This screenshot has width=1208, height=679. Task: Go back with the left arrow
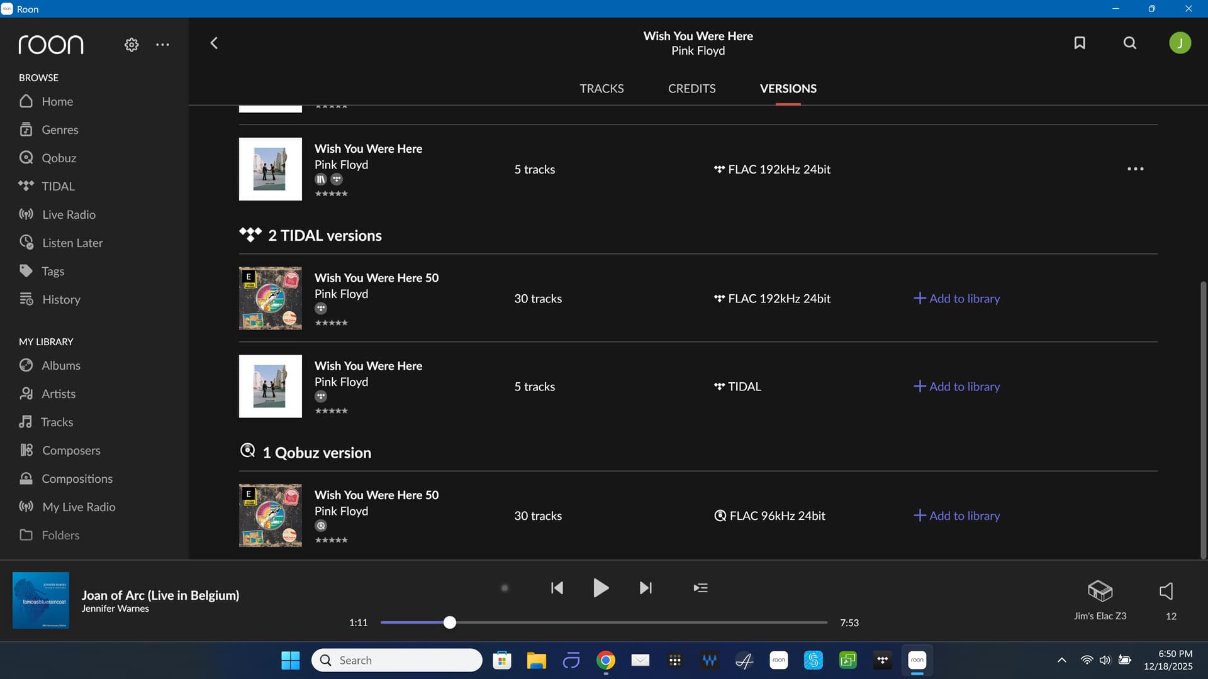click(x=214, y=43)
